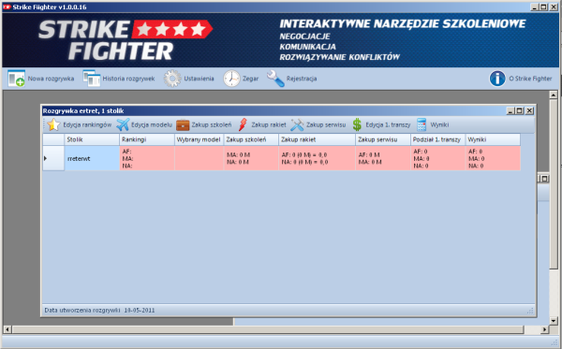562x349 pixels.
Task: Minimize the Rozgrywka ertret child window
Action: 510,111
